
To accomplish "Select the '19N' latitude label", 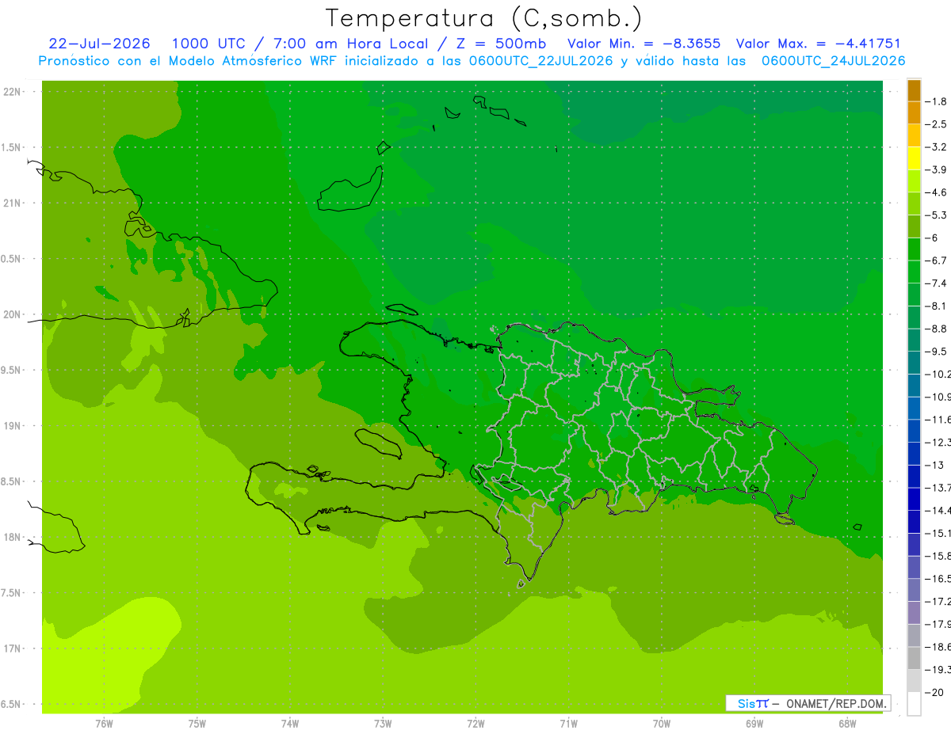I will 13,426.
